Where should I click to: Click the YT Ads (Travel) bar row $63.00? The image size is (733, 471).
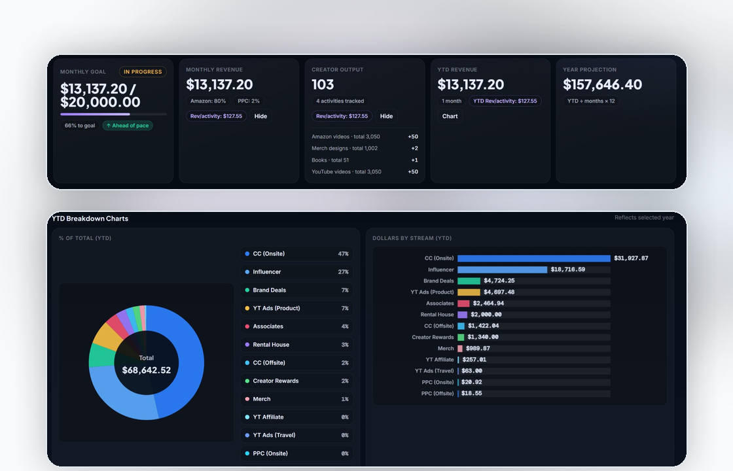(534, 371)
